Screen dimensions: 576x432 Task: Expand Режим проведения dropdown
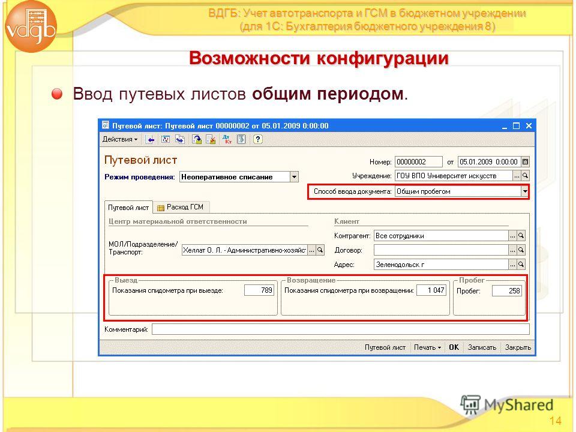point(294,176)
